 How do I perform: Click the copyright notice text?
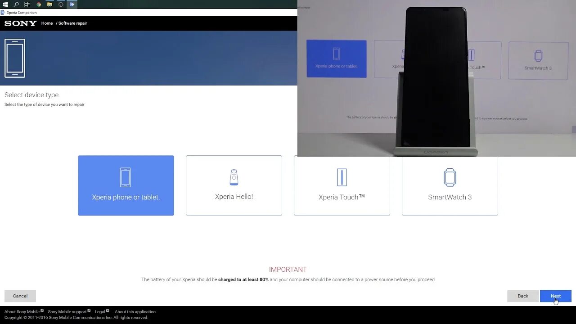click(x=76, y=318)
